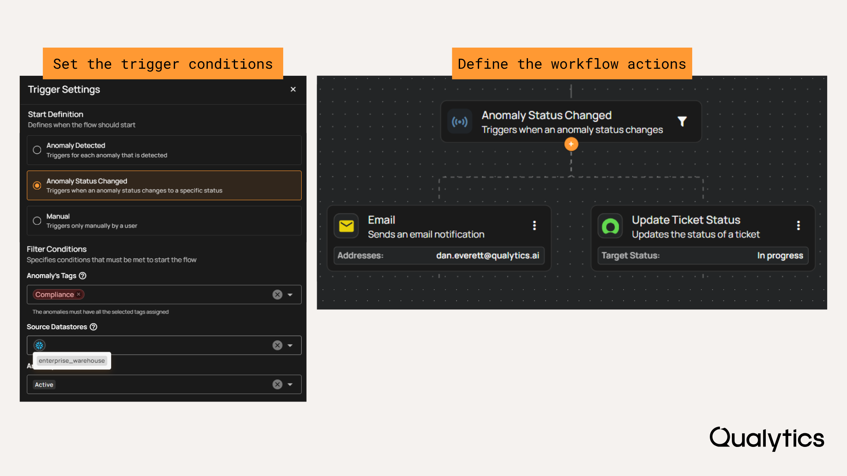Select the Anomaly Status Changed radio option
Image resolution: width=847 pixels, height=476 pixels.
tap(37, 186)
